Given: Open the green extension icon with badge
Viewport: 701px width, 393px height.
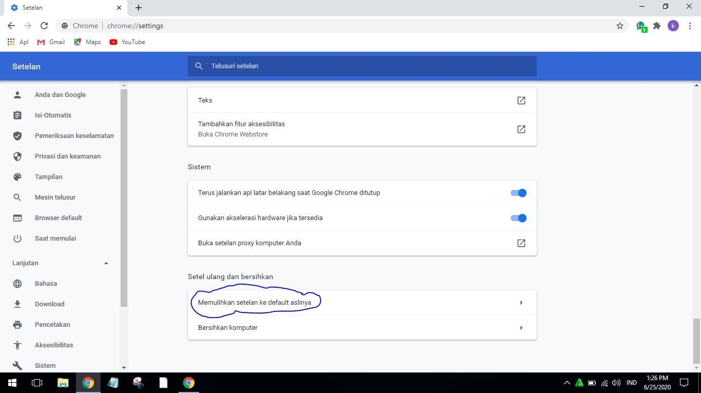Looking at the screenshot, I should click(641, 26).
